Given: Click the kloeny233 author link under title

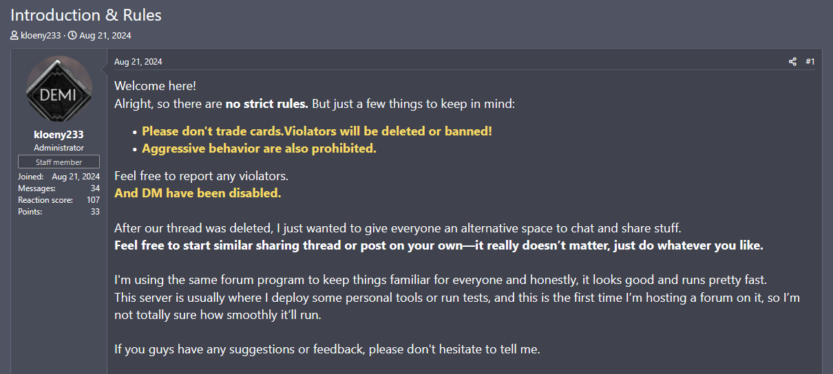Looking at the screenshot, I should tap(41, 35).
